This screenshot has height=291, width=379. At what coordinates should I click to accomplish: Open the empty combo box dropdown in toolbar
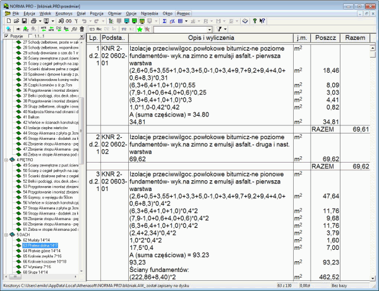208,30
